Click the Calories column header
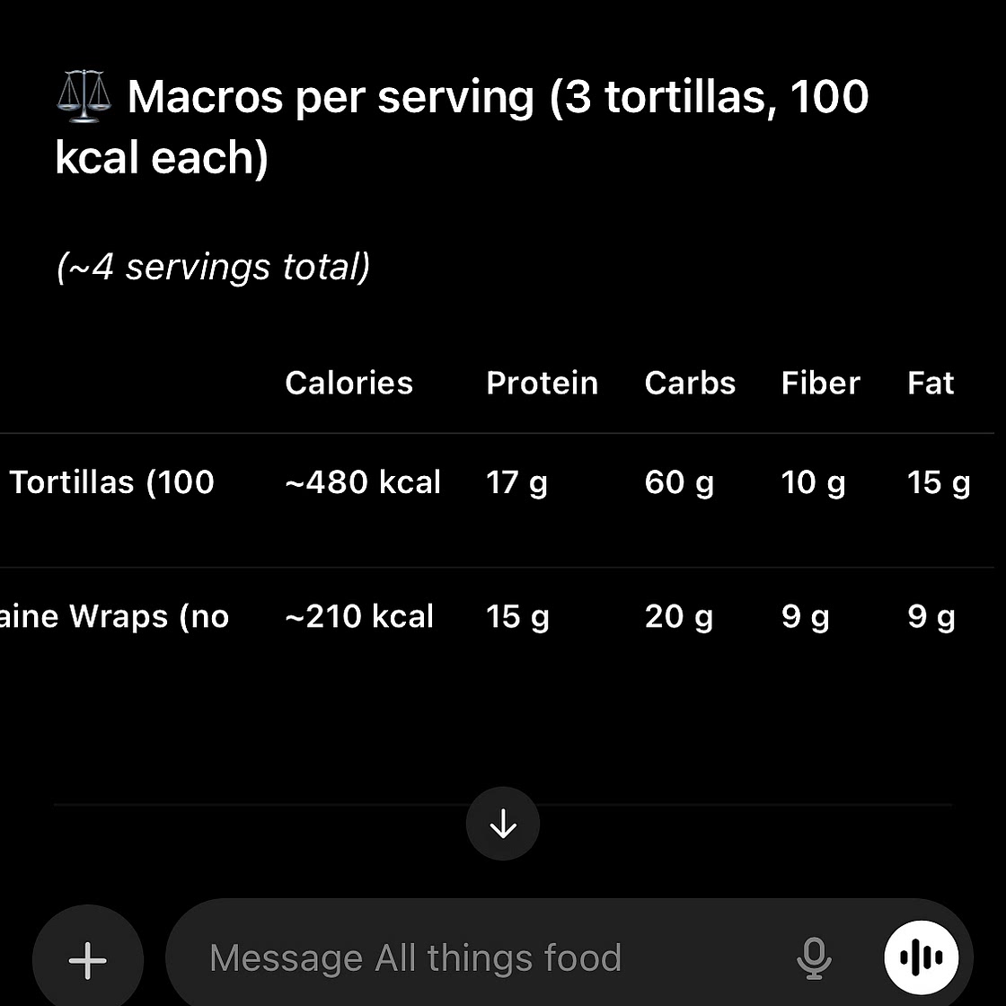 349,384
